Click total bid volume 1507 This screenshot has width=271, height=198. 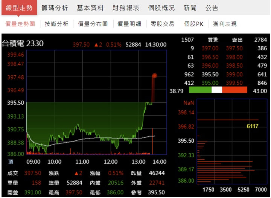[187, 40]
